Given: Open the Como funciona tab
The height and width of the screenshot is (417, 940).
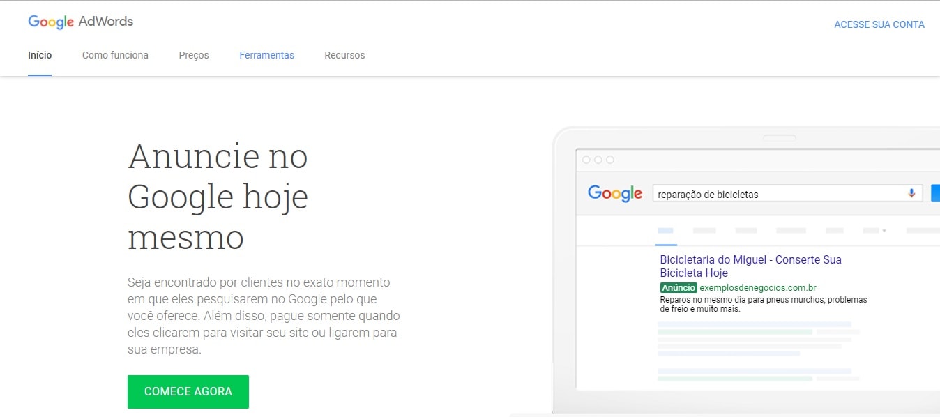Looking at the screenshot, I should click(115, 55).
